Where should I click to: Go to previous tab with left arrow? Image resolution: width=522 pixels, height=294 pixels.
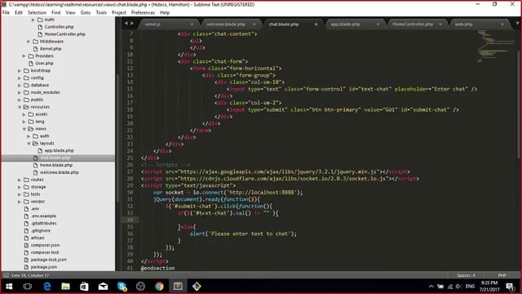[126, 24]
